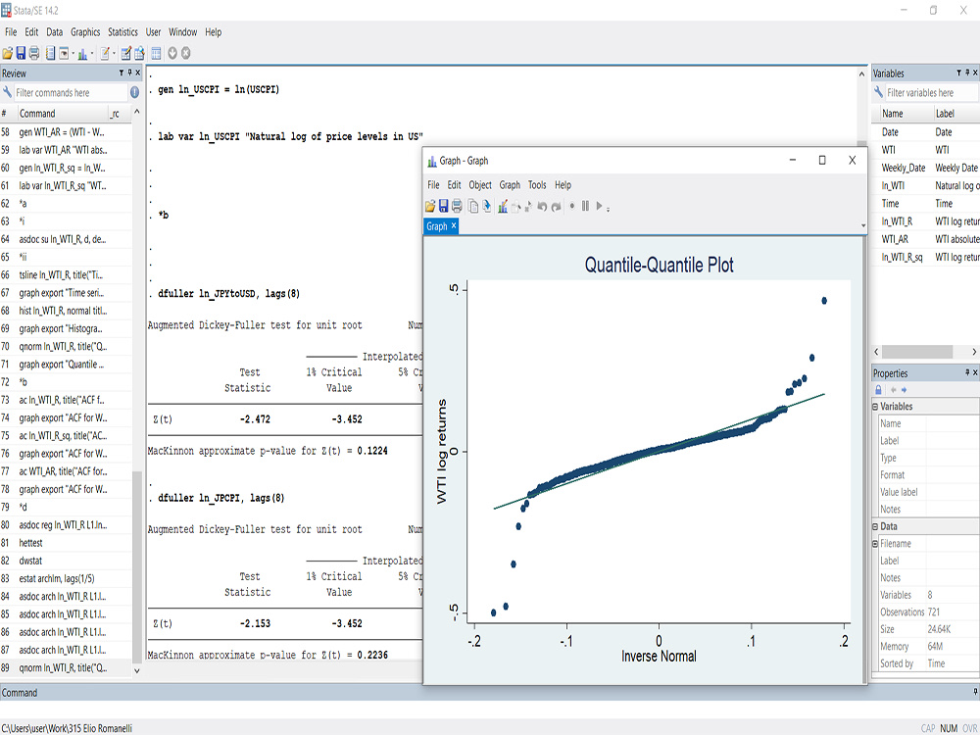
Task: Open dropdown arrow beside Viewer toolbar icon
Action: (73, 54)
